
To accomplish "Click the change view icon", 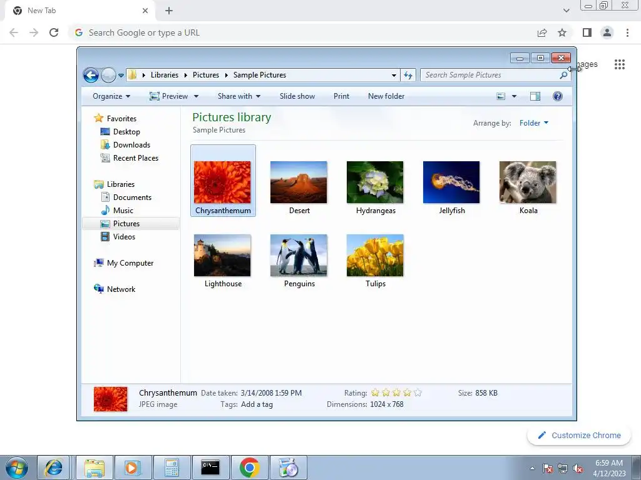I will coord(501,96).
